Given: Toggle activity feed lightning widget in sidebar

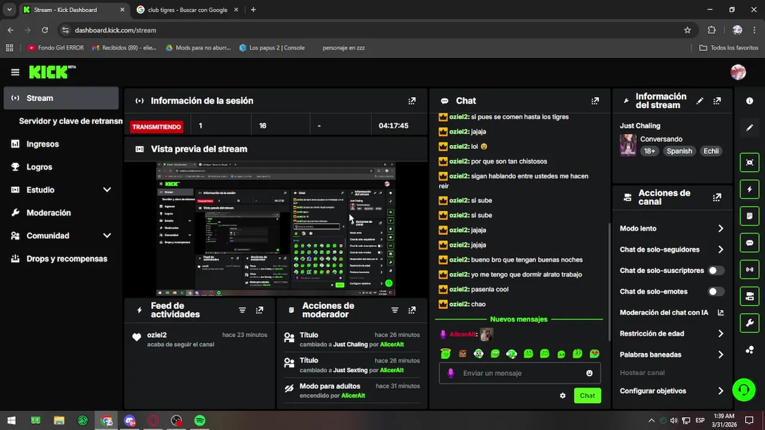Looking at the screenshot, I should (749, 189).
